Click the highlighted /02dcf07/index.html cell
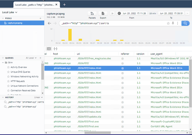 [89, 68]
